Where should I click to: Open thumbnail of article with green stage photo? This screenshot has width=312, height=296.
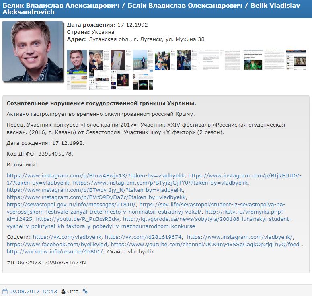coord(253,60)
